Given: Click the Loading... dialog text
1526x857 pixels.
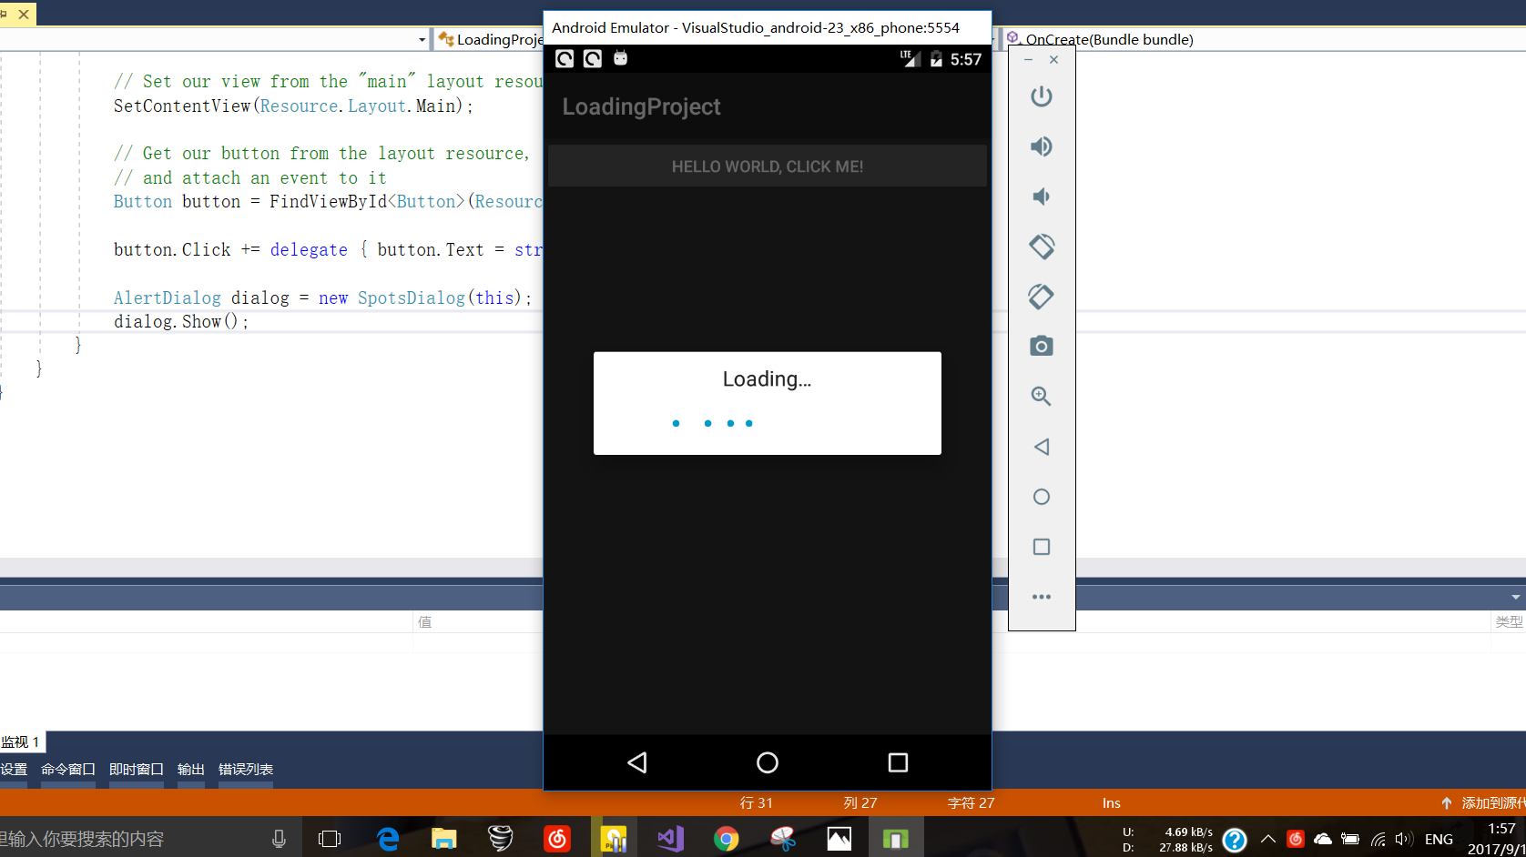Looking at the screenshot, I should (767, 379).
